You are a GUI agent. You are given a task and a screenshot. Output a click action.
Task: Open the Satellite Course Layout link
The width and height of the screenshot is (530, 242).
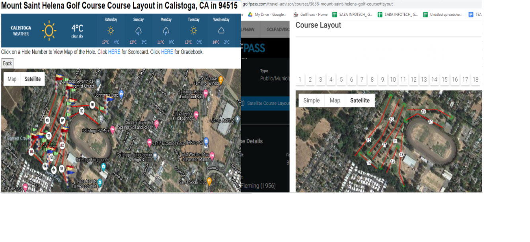pos(266,103)
